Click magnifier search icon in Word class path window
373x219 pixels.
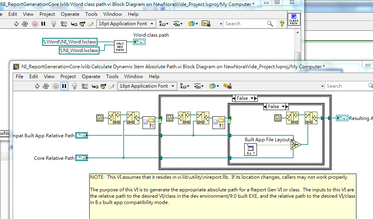pos(270,24)
